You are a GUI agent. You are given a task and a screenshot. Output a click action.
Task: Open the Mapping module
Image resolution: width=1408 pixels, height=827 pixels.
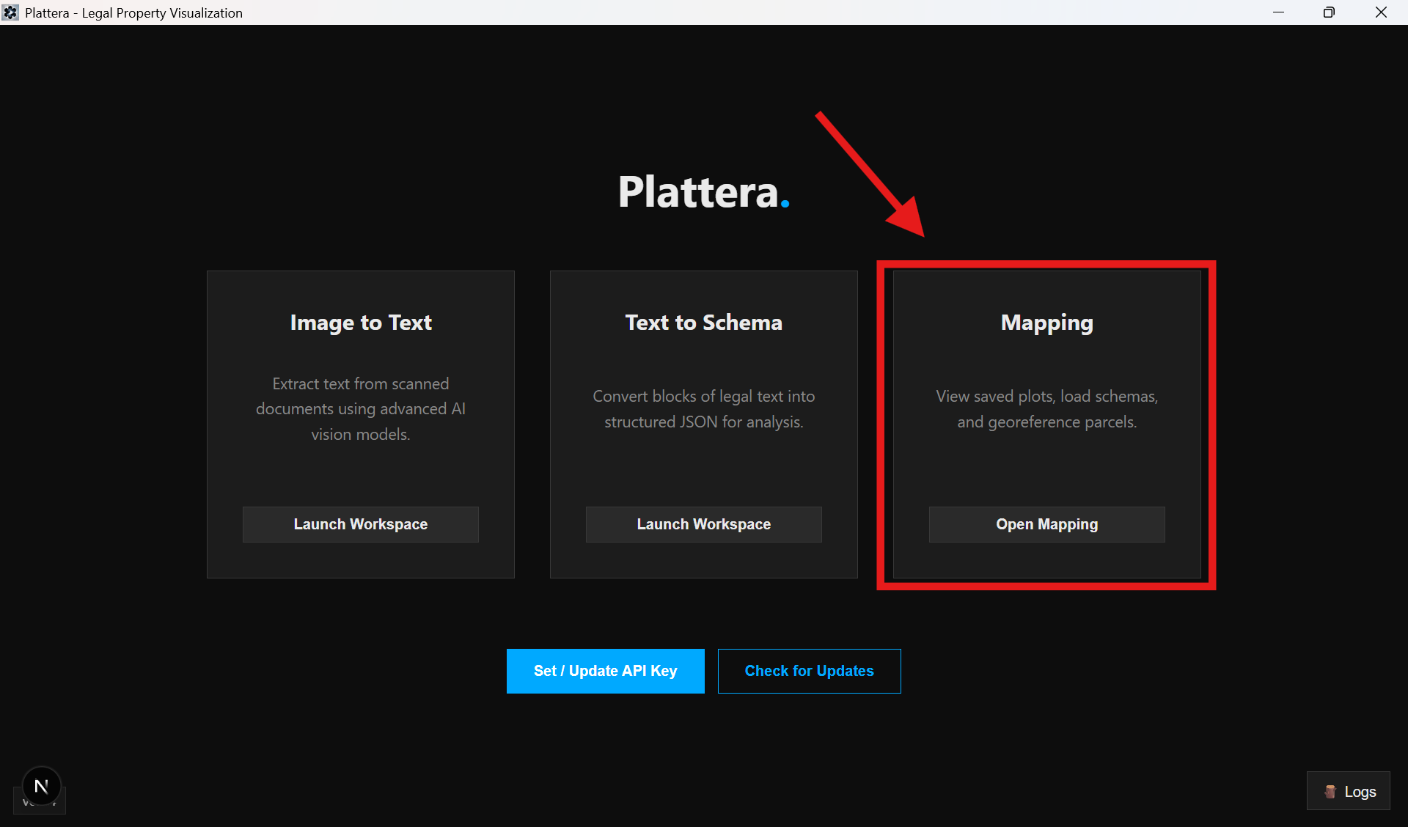pyautogui.click(x=1046, y=524)
